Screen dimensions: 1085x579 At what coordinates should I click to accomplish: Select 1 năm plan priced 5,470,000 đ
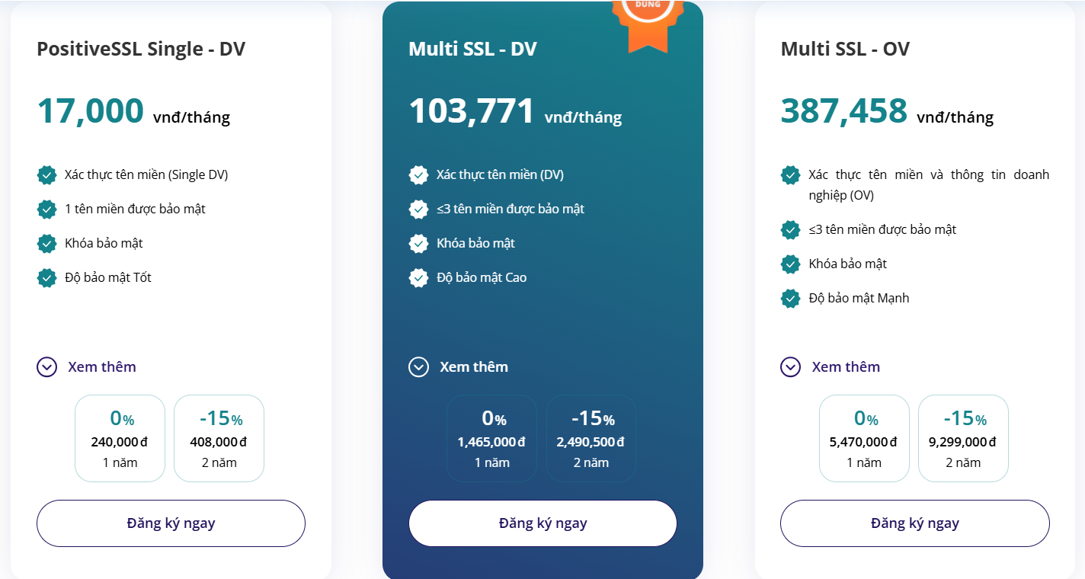(x=864, y=439)
